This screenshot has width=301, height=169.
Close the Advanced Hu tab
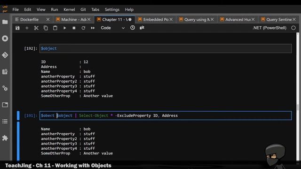[253, 20]
